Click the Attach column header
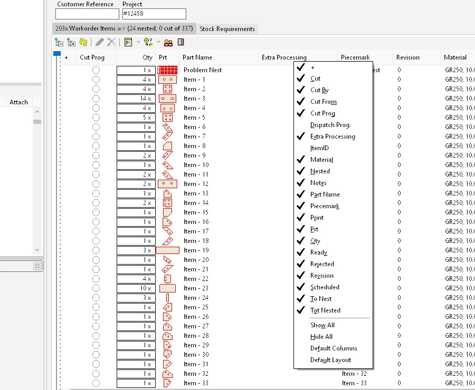The image size is (475, 390). [x=19, y=102]
